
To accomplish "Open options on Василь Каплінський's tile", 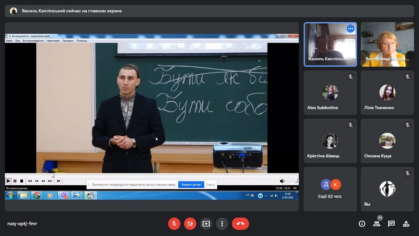I will click(350, 29).
